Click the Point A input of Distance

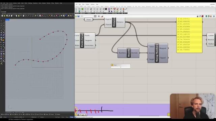pyautogui.click(x=108, y=19)
